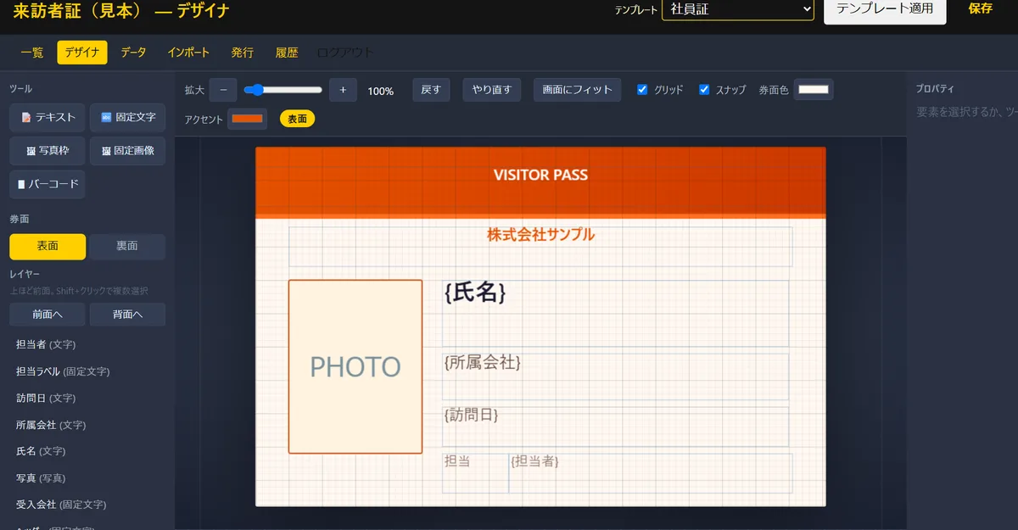Zoom in with the plus button
The width and height of the screenshot is (1018, 530).
(343, 90)
